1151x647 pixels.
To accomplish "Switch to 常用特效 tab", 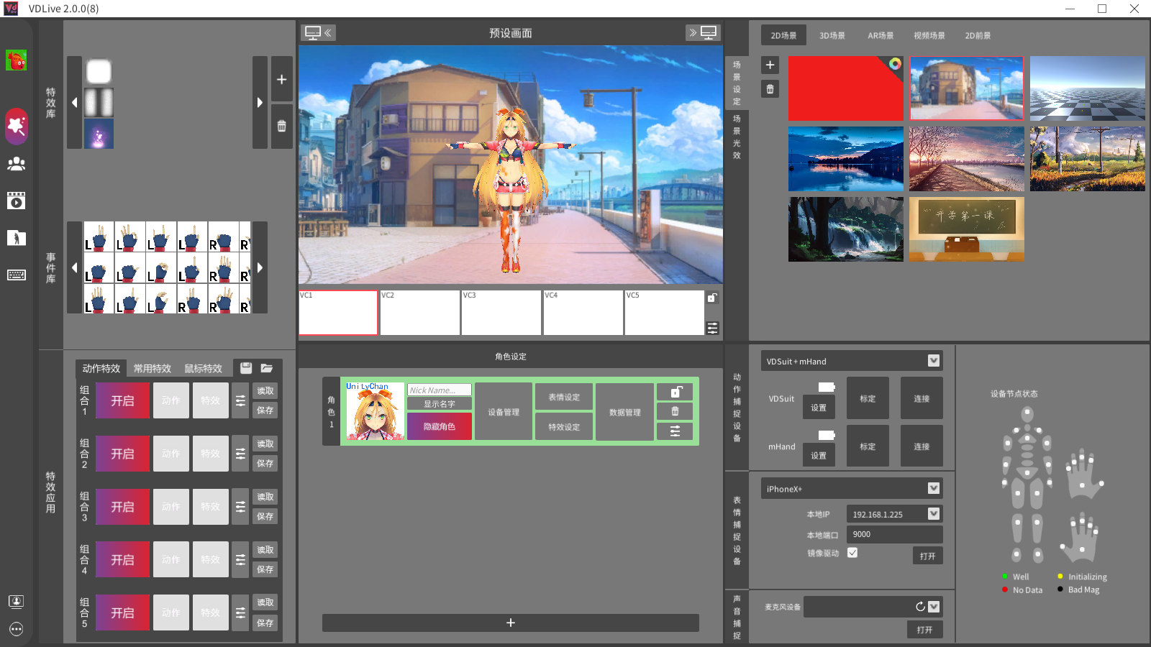I will coord(153,368).
